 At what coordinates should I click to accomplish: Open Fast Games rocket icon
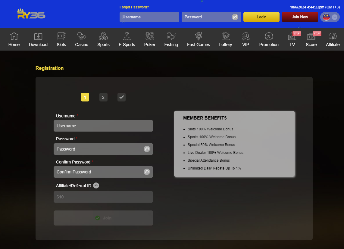tap(199, 36)
